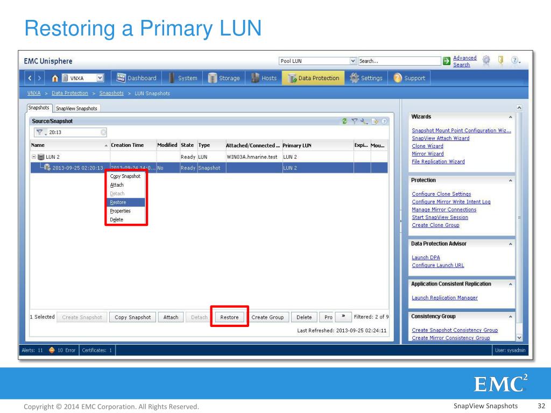This screenshot has width=551, height=413.
Task: Click the wrench customize icon
Action: pyautogui.click(x=364, y=121)
